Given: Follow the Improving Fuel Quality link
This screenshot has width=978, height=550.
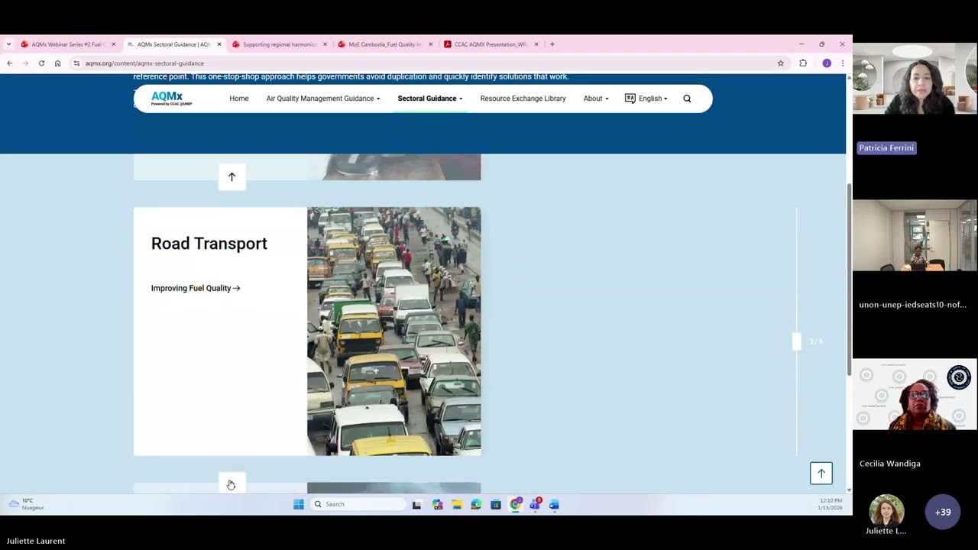Looking at the screenshot, I should [196, 288].
